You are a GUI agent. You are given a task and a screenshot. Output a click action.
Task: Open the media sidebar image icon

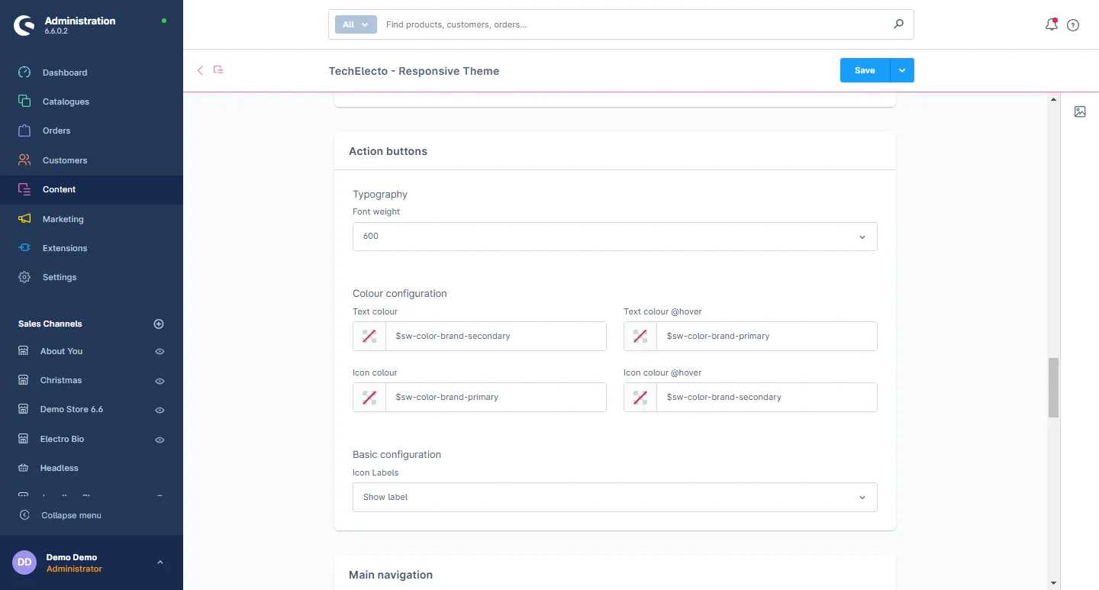[x=1080, y=111]
